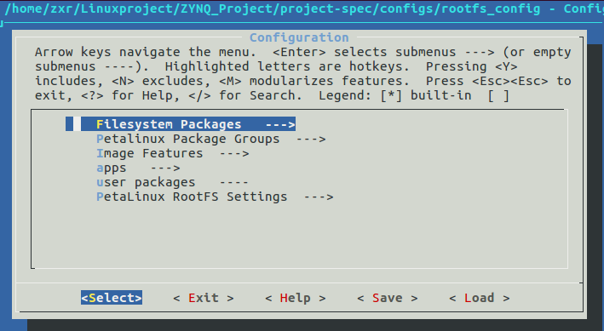The image size is (604, 331).
Task: Open Petalinux Package Groups submenu
Action: (211, 139)
